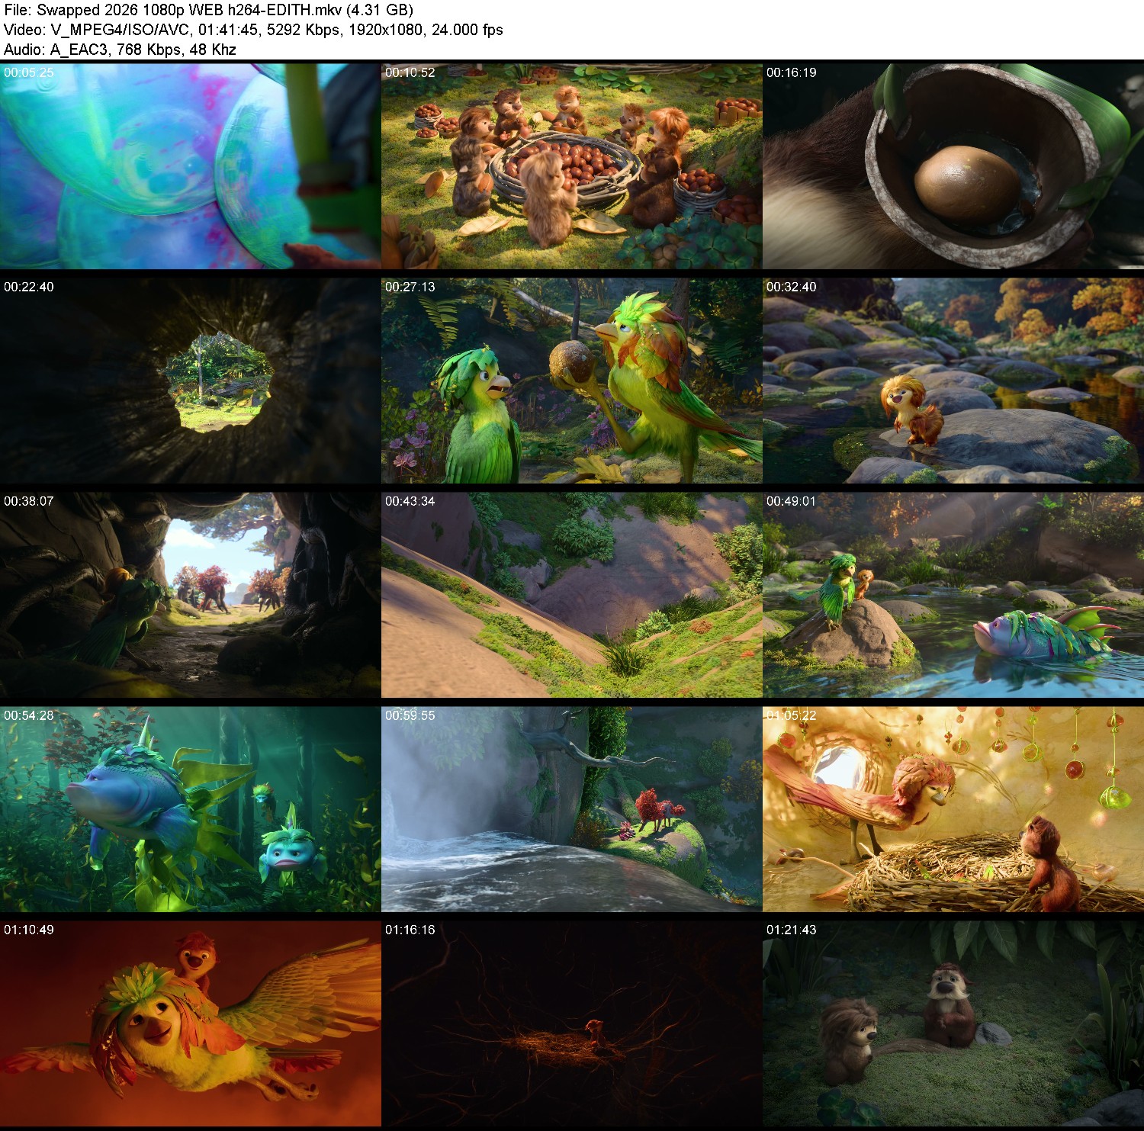Open thumbnail of orange creature on river rocks
This screenshot has height=1131, width=1144.
(x=953, y=380)
